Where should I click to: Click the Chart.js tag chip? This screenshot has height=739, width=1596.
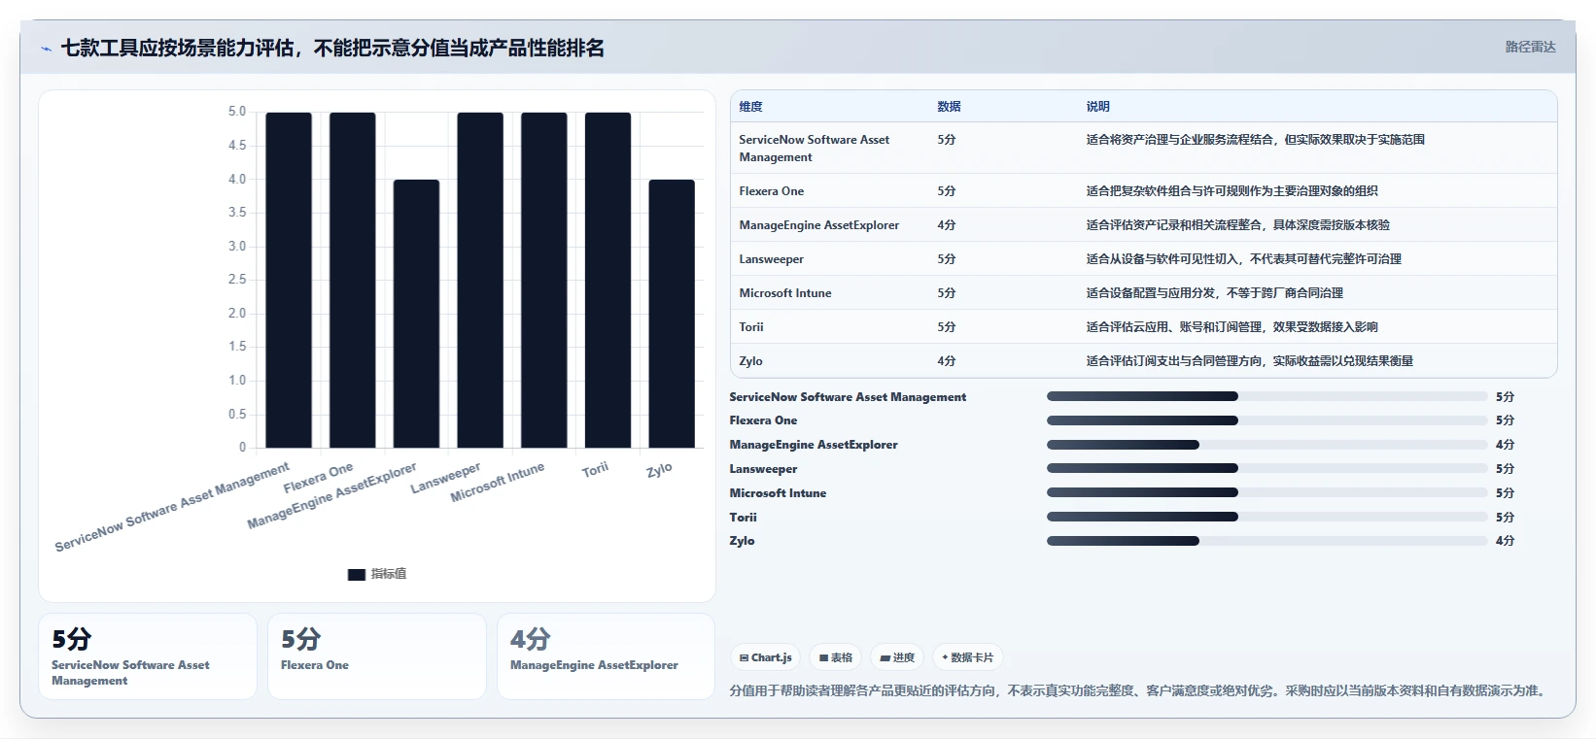tap(765, 657)
